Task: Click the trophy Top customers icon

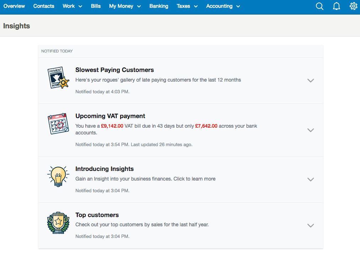Action: pos(58,223)
